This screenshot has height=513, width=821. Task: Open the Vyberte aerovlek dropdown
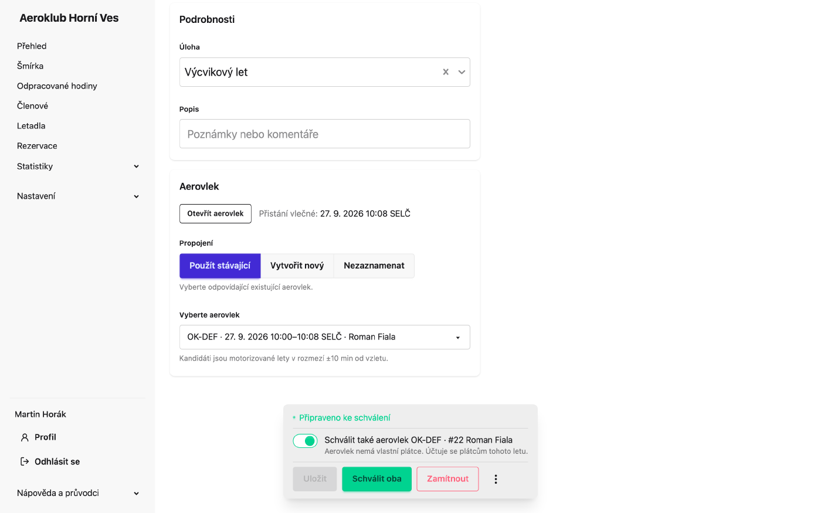tap(325, 337)
